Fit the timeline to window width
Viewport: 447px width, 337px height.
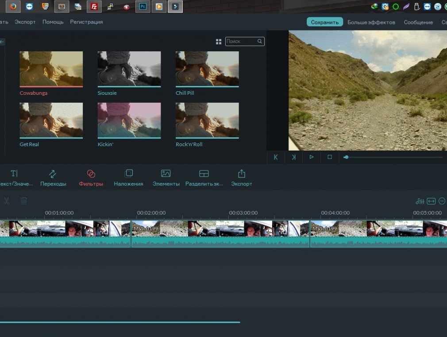pyautogui.click(x=431, y=201)
